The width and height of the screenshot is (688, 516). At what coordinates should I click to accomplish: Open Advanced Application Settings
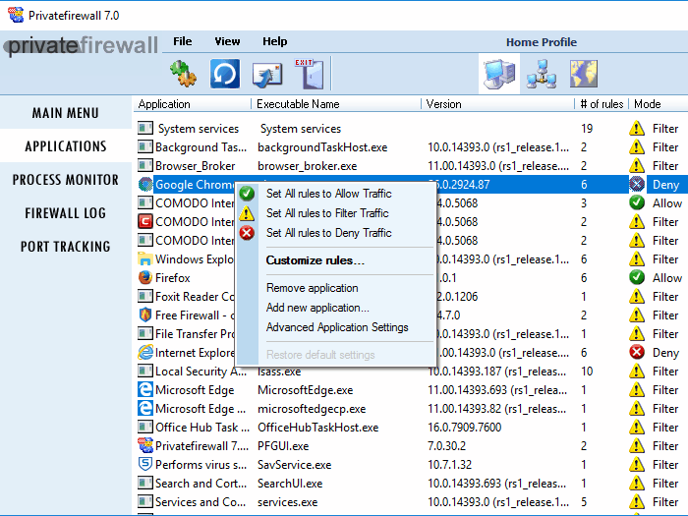point(337,327)
